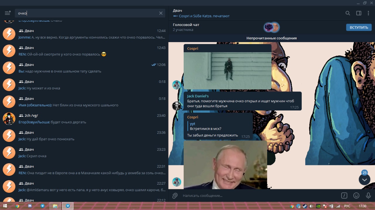Click active Telegram taskbar window button

pyautogui.click(x=68, y=206)
